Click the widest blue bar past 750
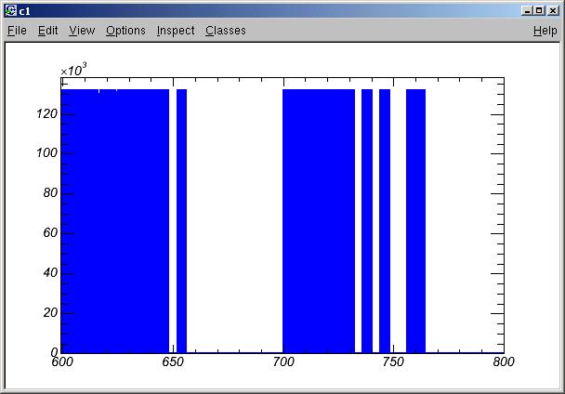565x394 pixels. click(415, 221)
